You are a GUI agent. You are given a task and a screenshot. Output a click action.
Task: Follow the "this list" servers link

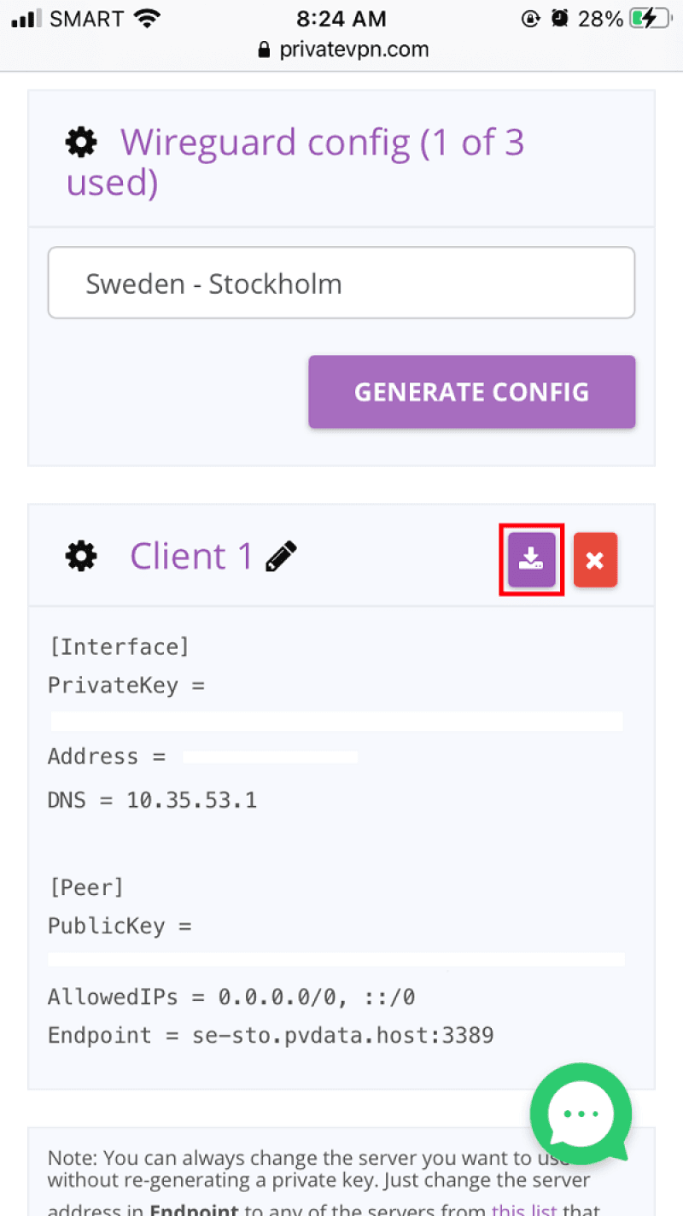tap(523, 1208)
